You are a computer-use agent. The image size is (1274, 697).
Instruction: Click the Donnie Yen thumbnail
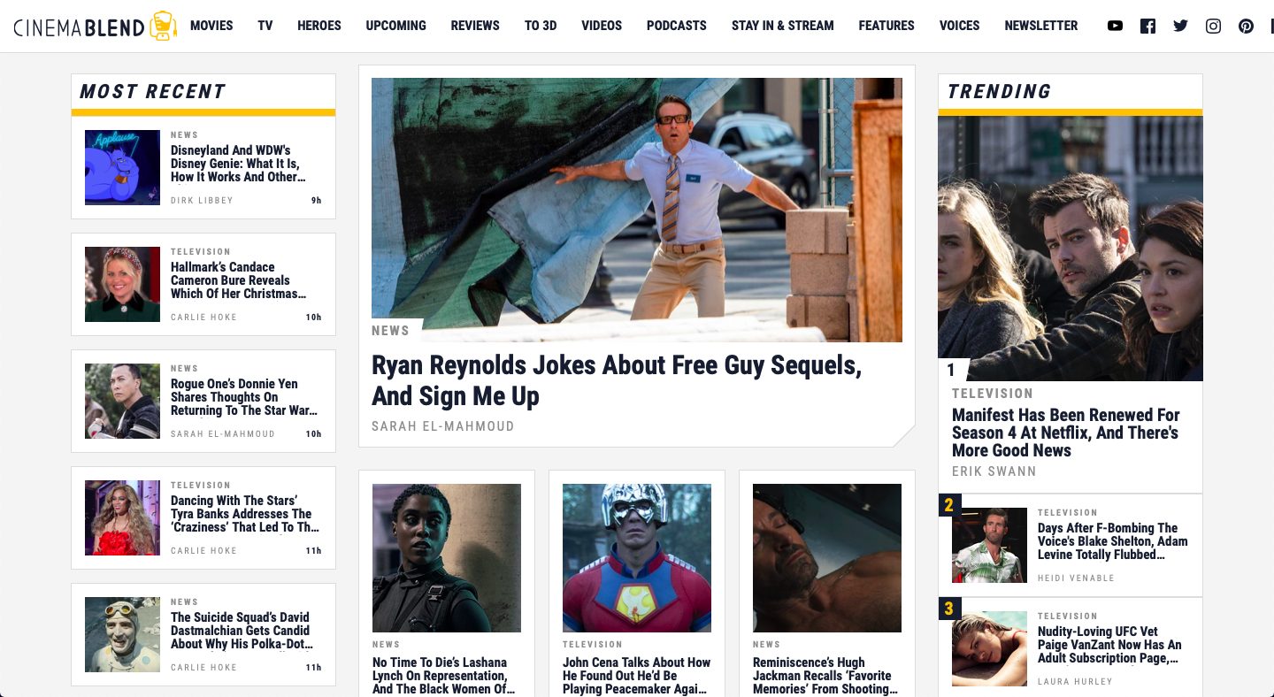(122, 402)
